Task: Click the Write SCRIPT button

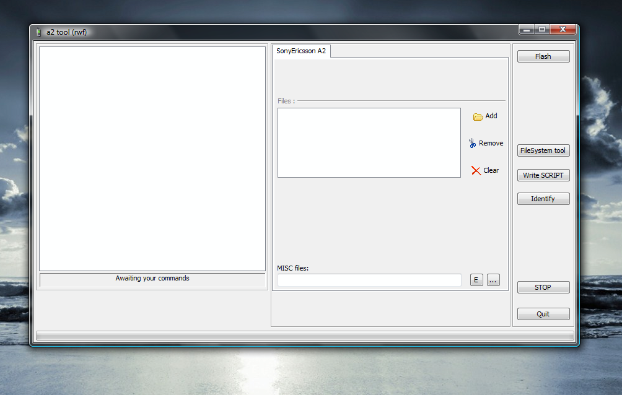Action: 543,175
